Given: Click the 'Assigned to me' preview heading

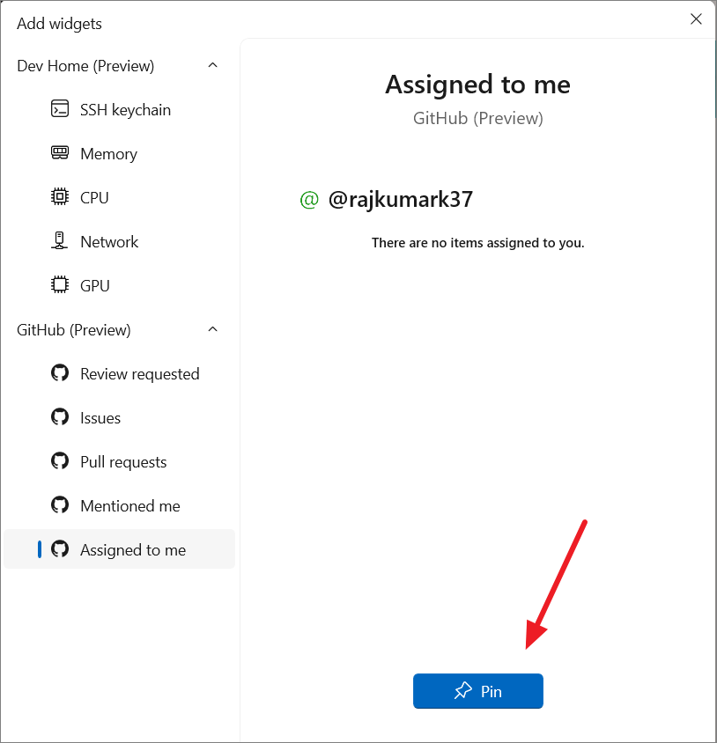Looking at the screenshot, I should (x=478, y=85).
